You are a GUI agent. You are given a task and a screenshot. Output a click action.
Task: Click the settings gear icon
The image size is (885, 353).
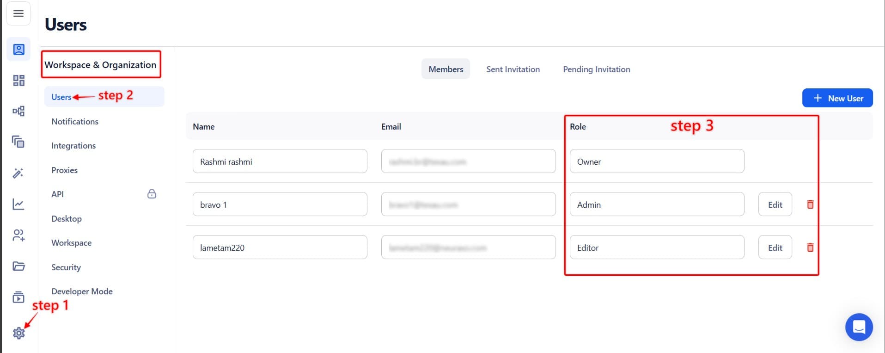tap(18, 333)
